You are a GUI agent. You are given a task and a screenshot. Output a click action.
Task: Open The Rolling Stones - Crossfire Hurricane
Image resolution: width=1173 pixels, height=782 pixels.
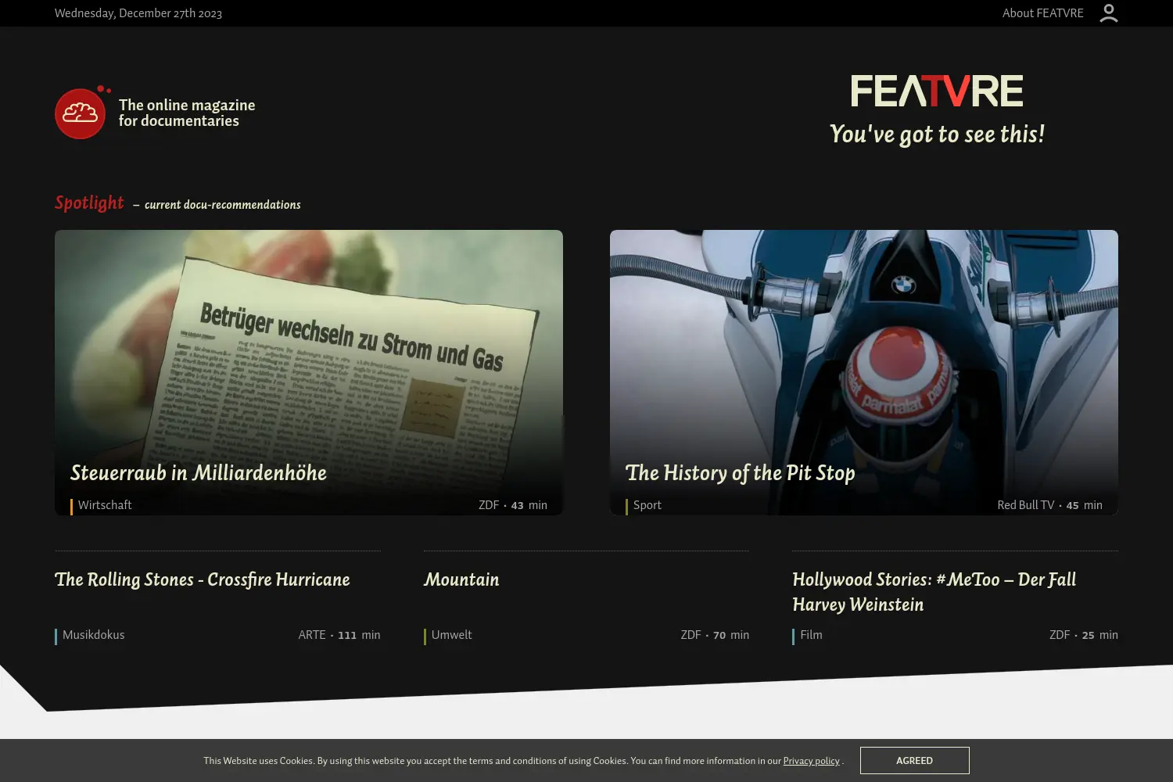pyautogui.click(x=203, y=579)
